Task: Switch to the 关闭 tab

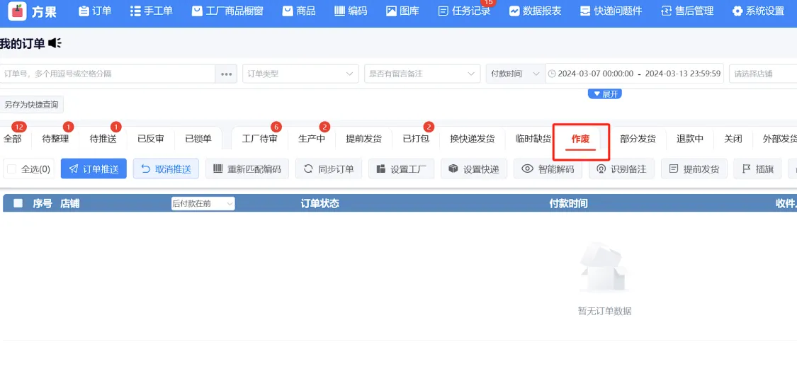Action: [x=733, y=139]
